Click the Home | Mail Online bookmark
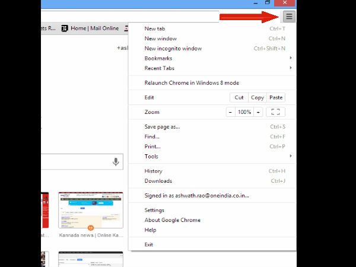Image resolution: width=356 pixels, height=267 pixels. (94, 28)
